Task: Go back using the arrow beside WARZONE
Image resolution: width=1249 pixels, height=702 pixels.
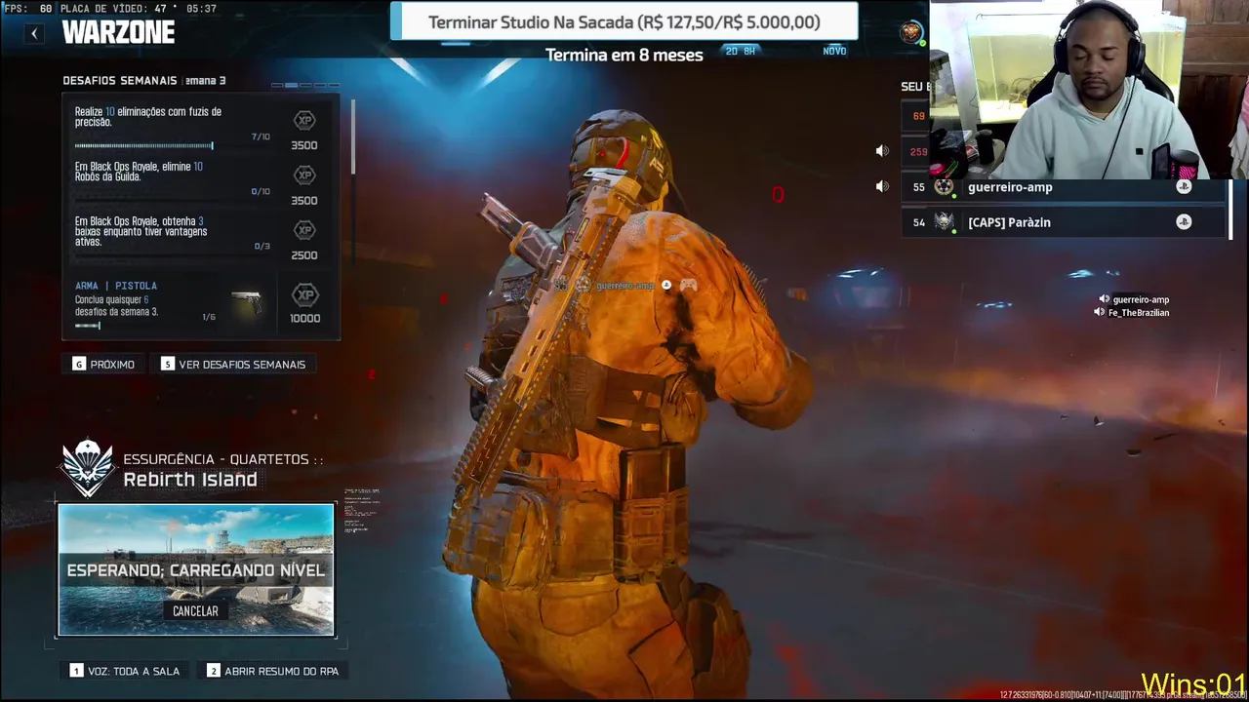Action: [34, 33]
